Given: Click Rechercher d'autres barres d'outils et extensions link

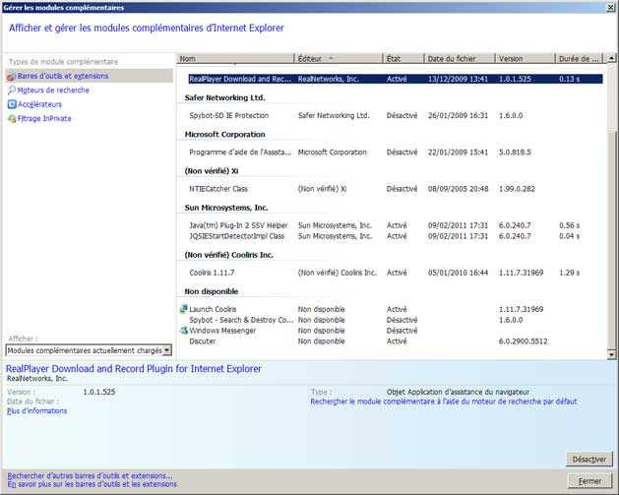Looking at the screenshot, I should click(x=90, y=475).
